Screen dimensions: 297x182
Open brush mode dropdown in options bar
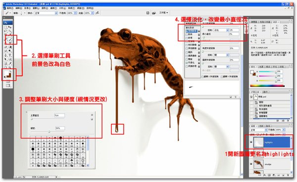tap(46, 13)
